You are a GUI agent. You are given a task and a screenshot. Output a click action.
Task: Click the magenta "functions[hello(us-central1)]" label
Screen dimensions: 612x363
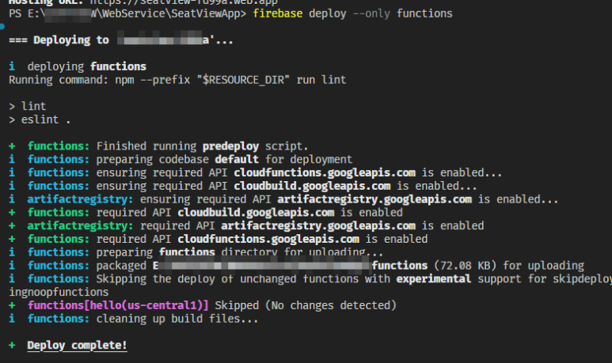[x=118, y=305]
